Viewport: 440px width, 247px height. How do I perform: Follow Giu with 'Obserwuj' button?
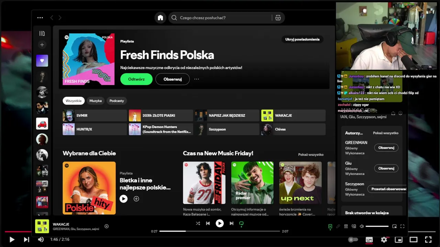[386, 168]
